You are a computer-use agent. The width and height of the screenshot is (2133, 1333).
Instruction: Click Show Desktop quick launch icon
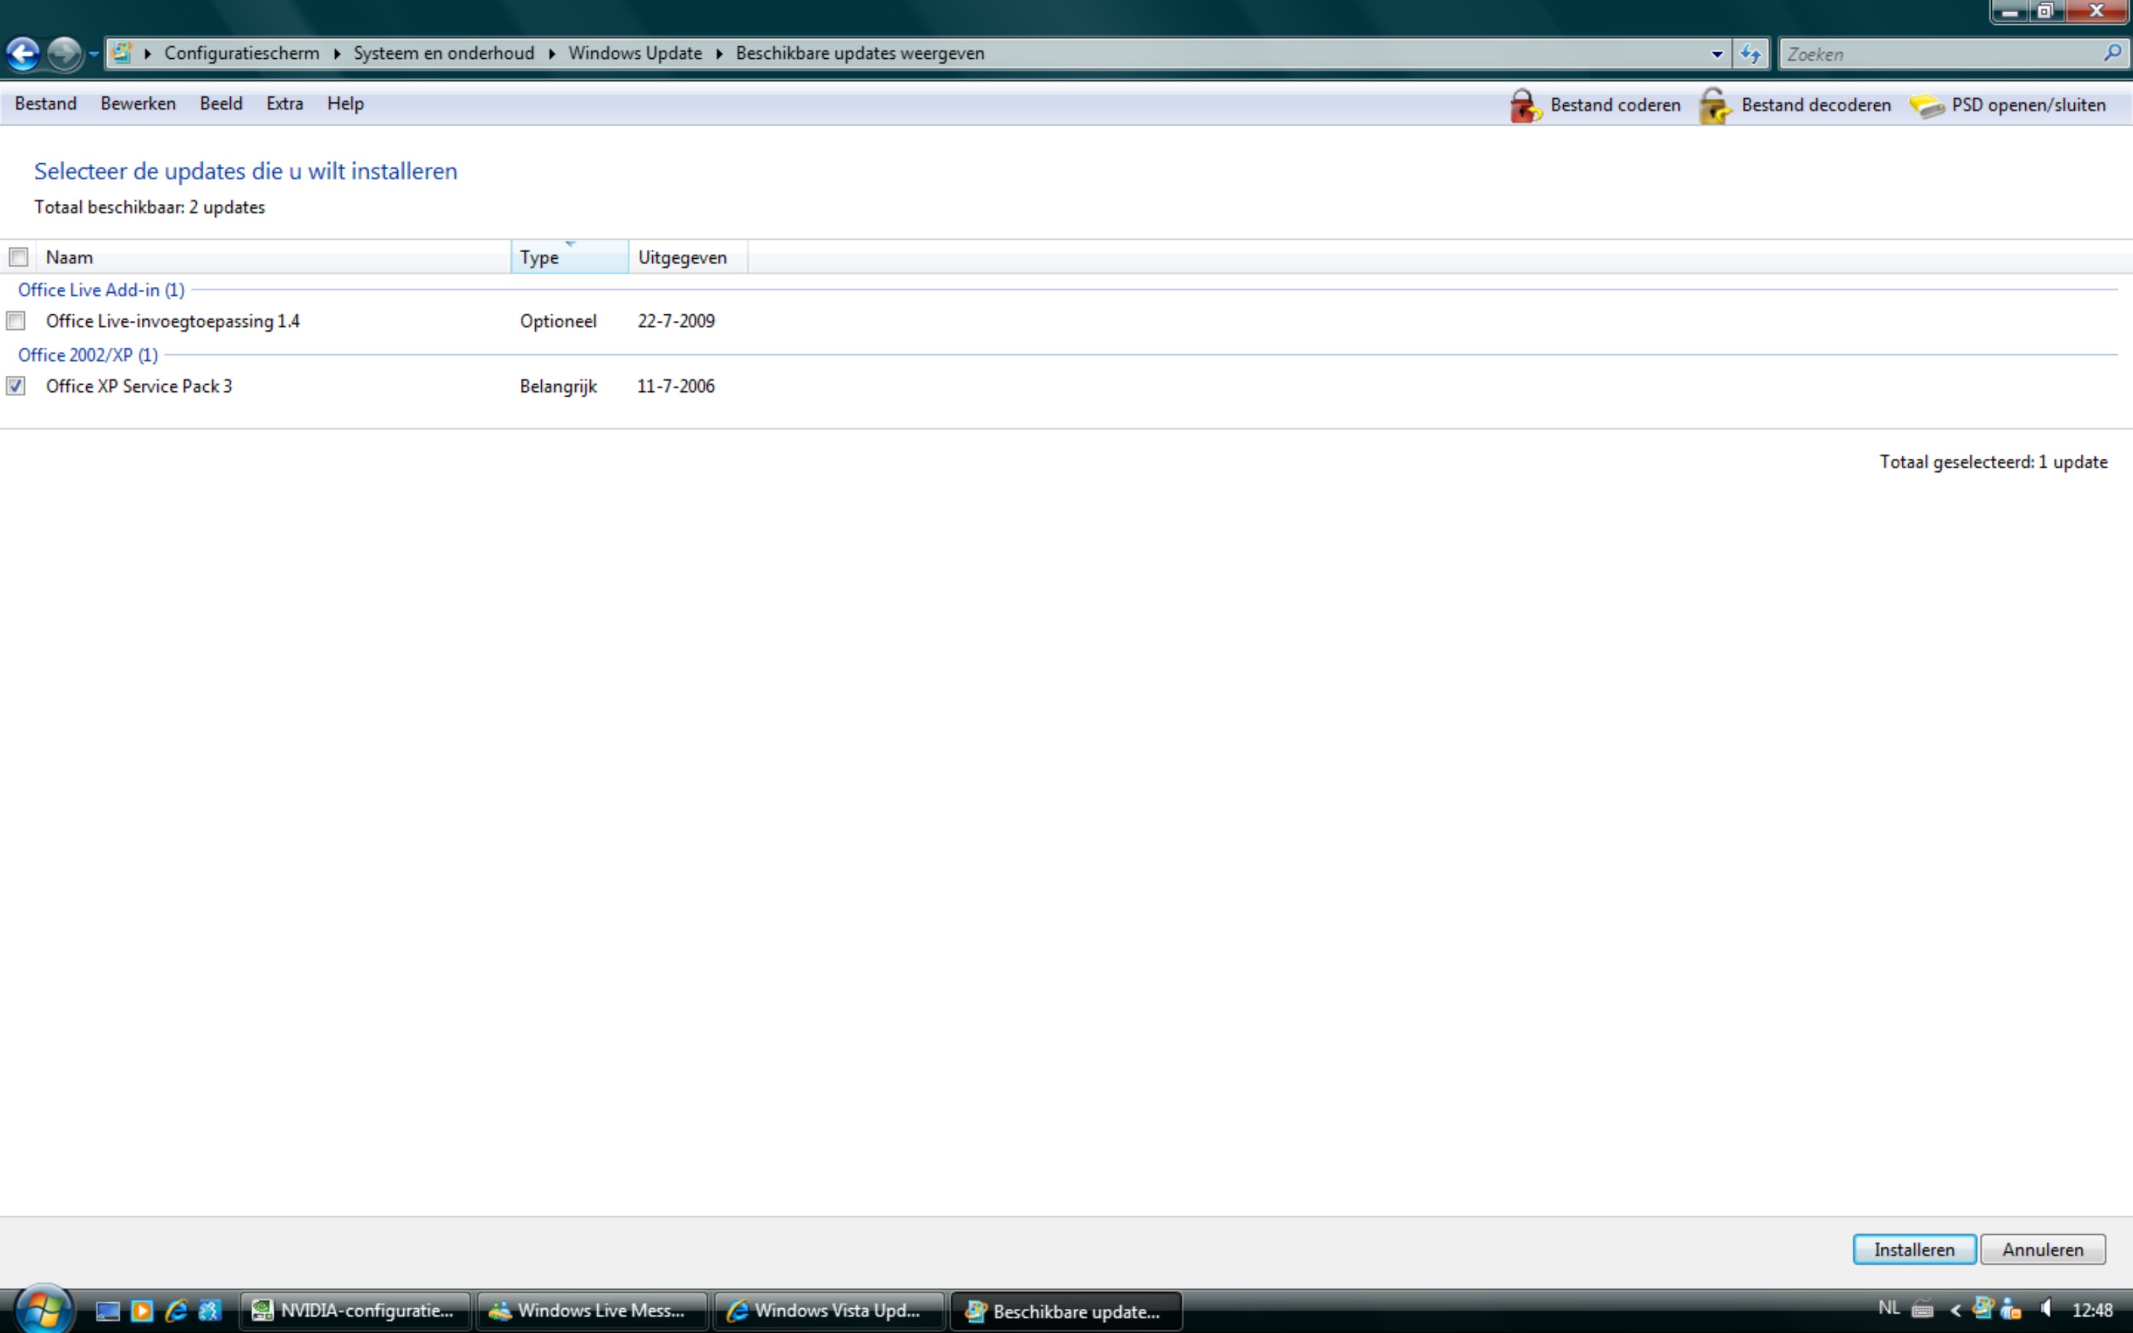pos(108,1311)
